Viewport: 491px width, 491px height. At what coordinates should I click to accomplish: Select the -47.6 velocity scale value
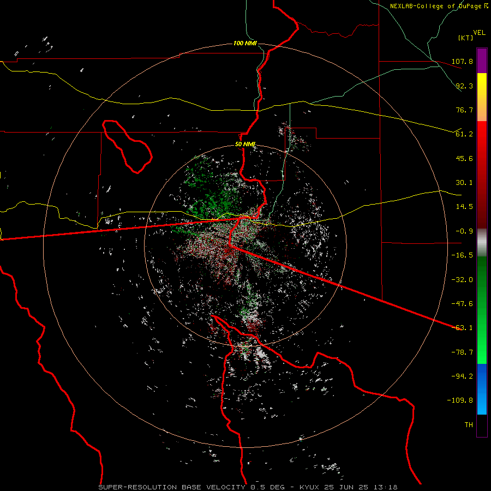click(462, 304)
